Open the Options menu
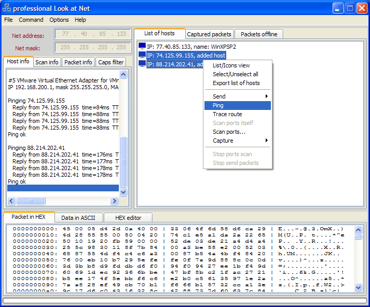The image size is (370, 307). click(x=59, y=20)
